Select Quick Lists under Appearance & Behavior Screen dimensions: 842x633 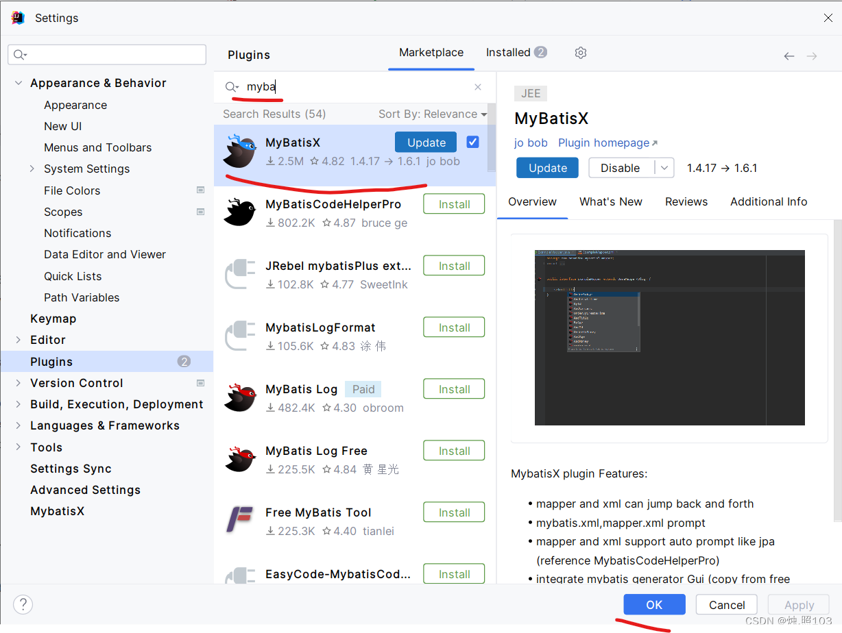tap(73, 276)
